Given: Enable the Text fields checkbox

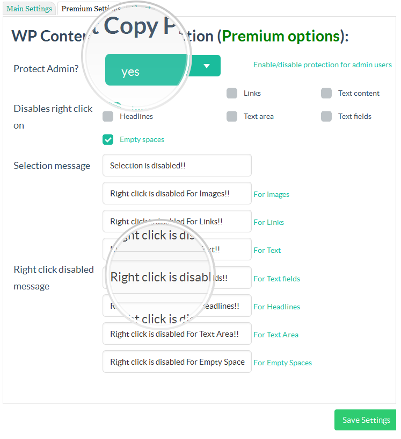Looking at the screenshot, I should tap(326, 116).
